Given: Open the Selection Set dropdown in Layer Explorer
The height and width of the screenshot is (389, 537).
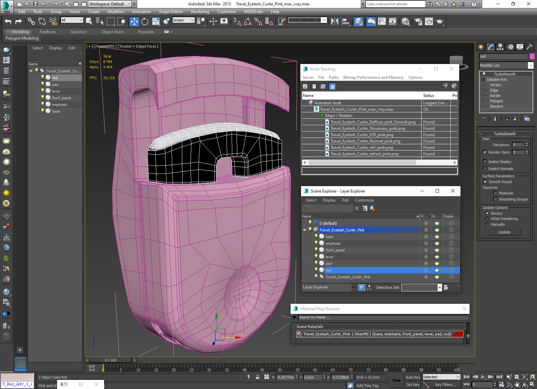Looking at the screenshot, I should tap(440, 287).
